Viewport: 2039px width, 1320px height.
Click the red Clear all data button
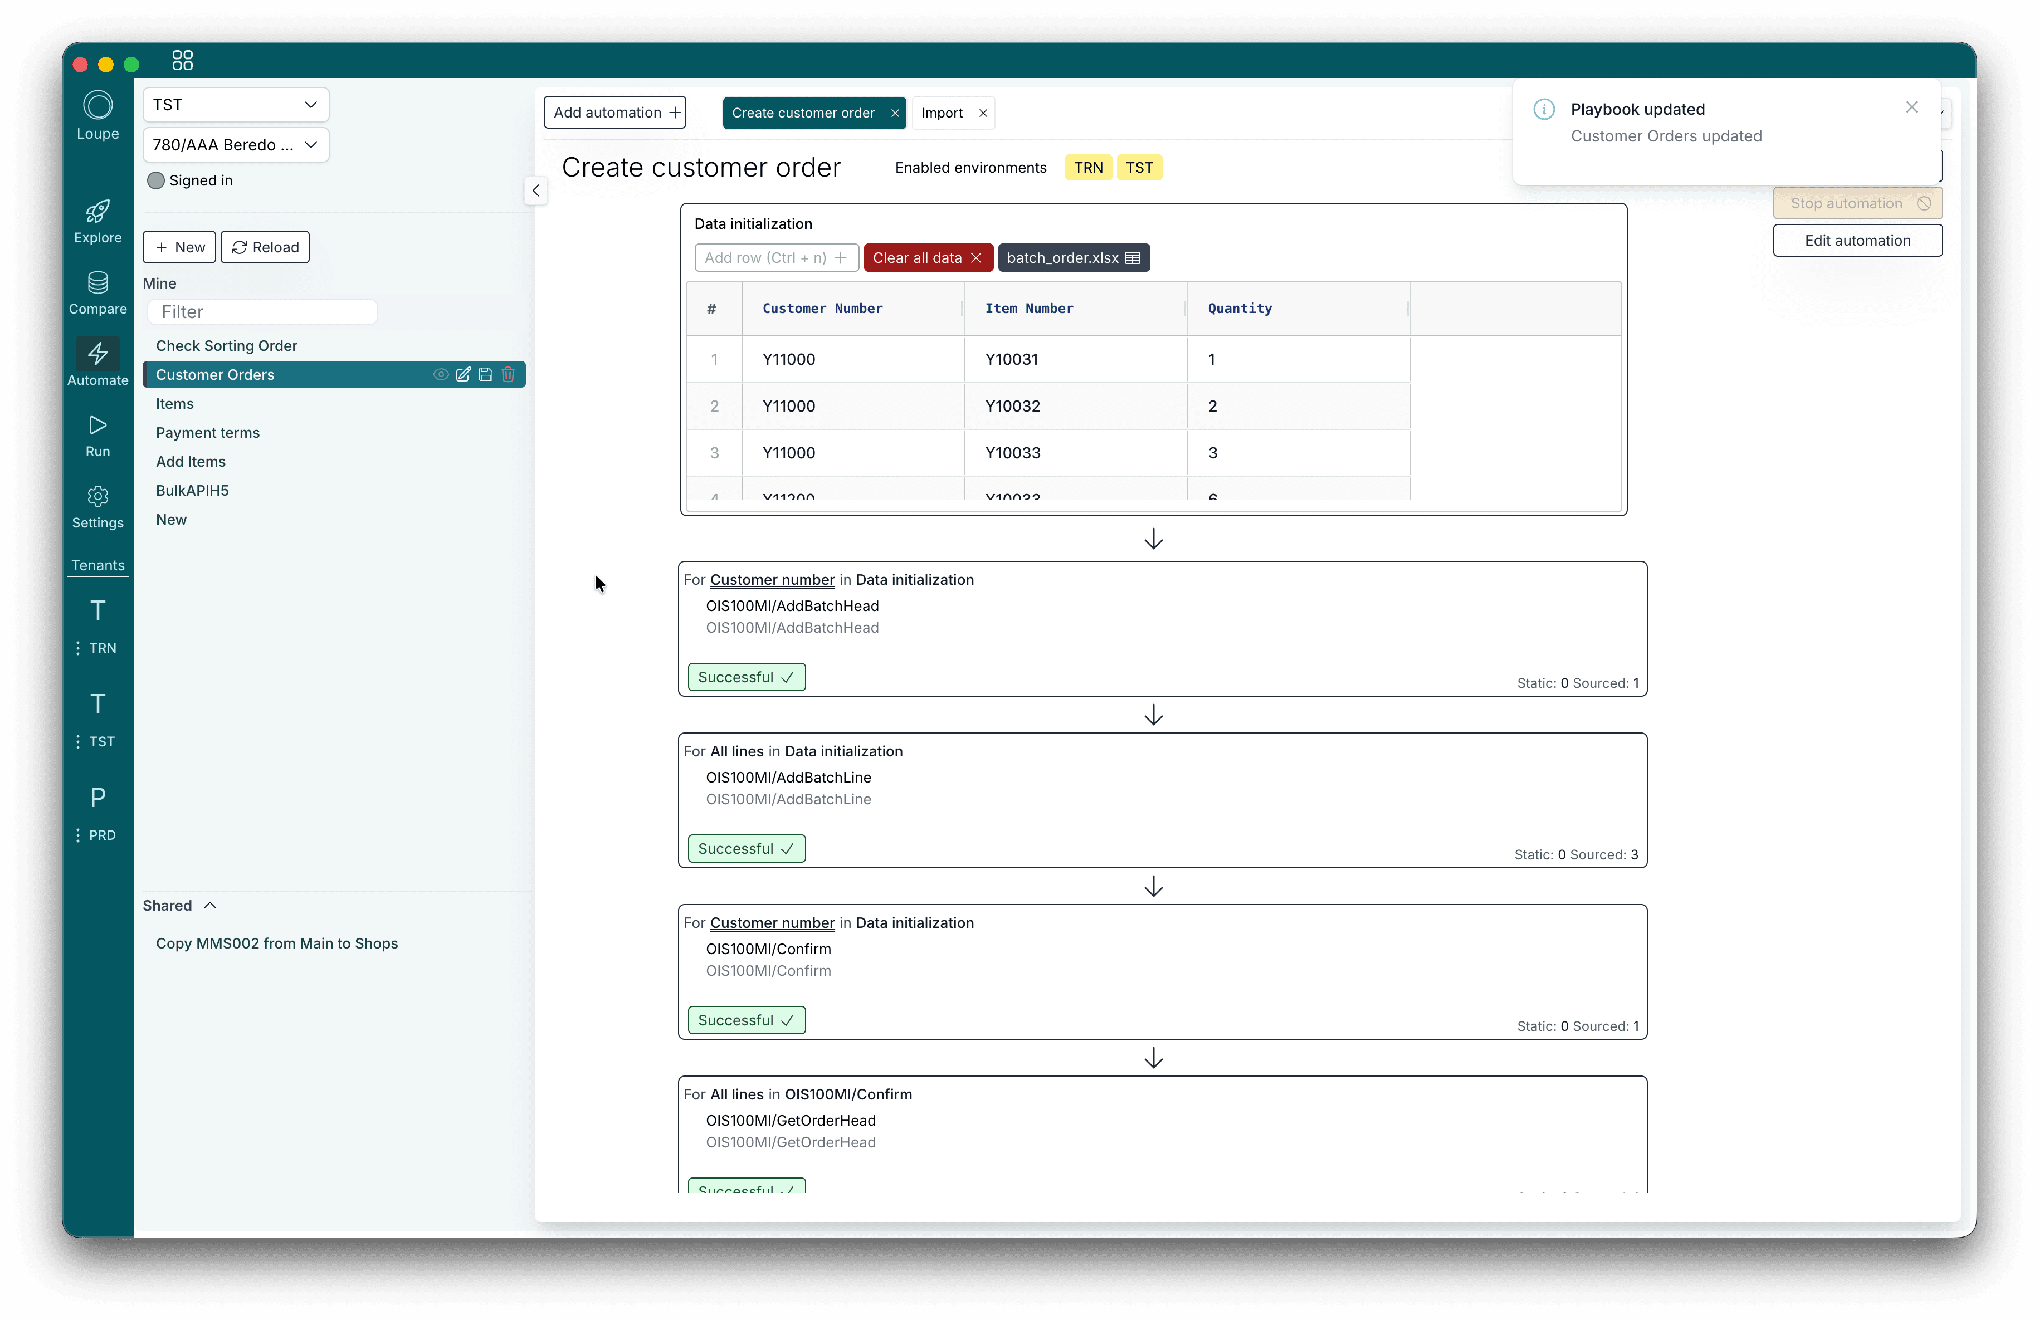point(927,258)
